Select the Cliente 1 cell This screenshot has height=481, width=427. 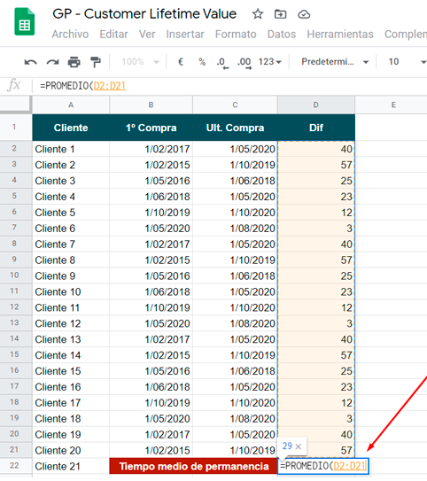pyautogui.click(x=71, y=149)
